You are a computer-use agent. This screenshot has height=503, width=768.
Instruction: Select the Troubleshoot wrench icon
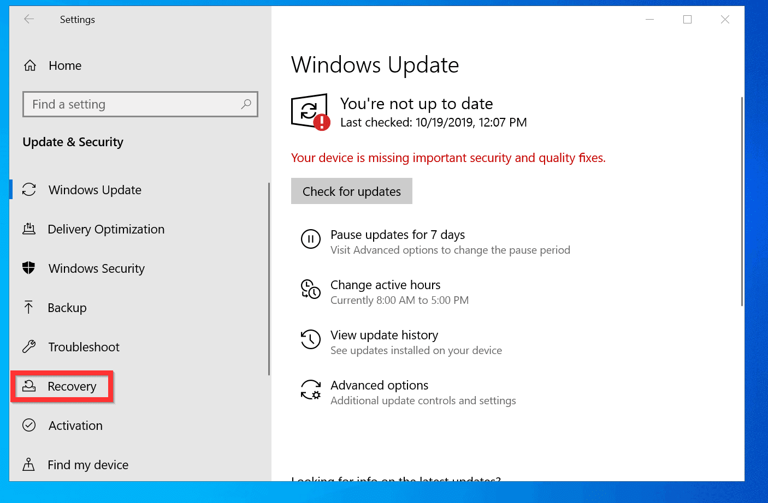pyautogui.click(x=29, y=346)
